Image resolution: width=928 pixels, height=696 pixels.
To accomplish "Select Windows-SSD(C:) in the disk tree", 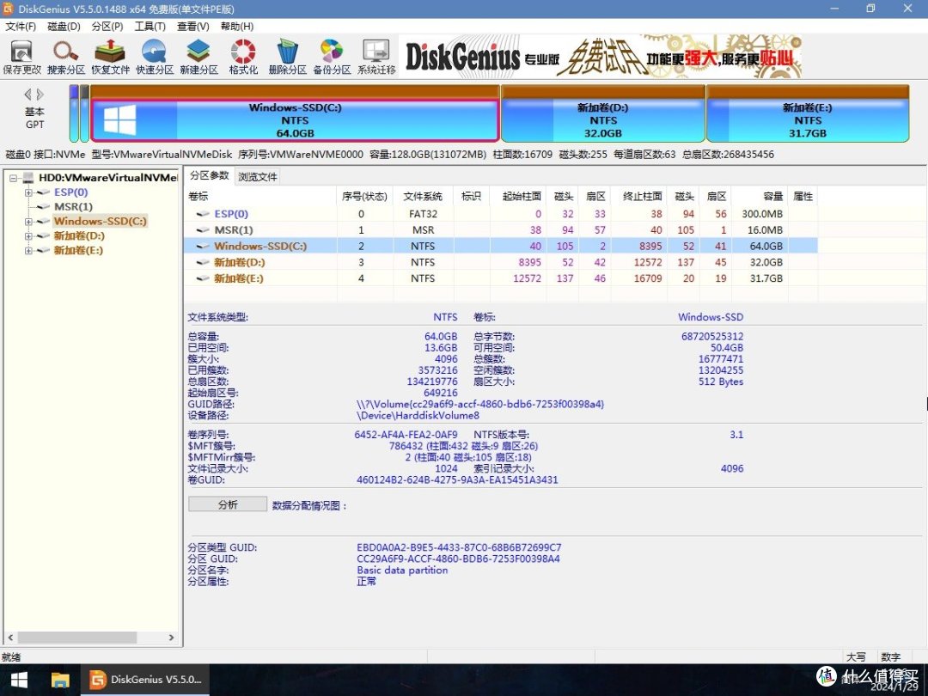I will coord(100,222).
